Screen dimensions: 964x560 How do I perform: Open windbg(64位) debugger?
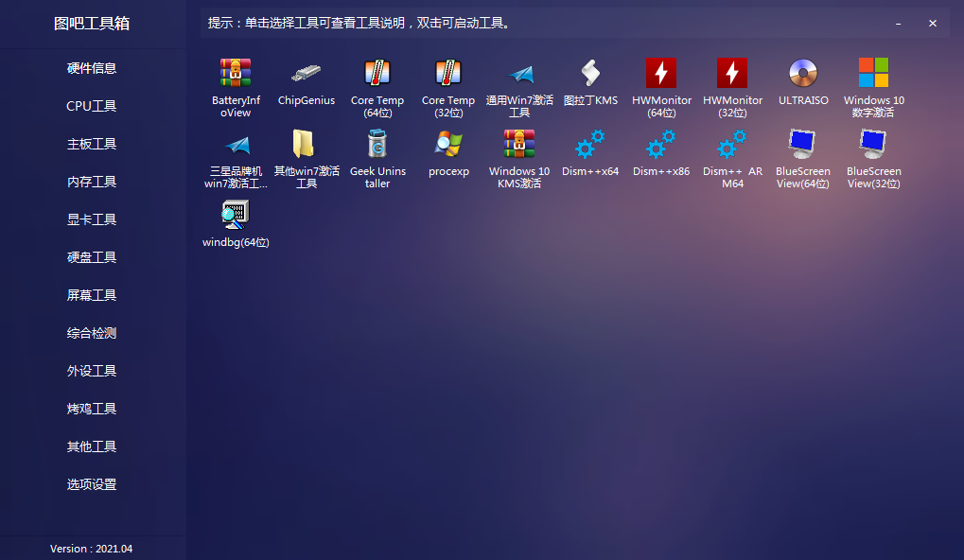click(235, 225)
